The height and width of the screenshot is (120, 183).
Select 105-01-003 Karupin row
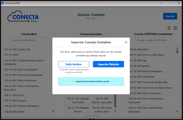click(28, 101)
